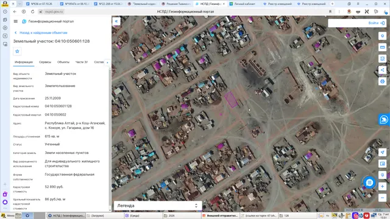Open the 2026 folder in taskbar
This screenshot has width=390, height=219.
coord(182,215)
